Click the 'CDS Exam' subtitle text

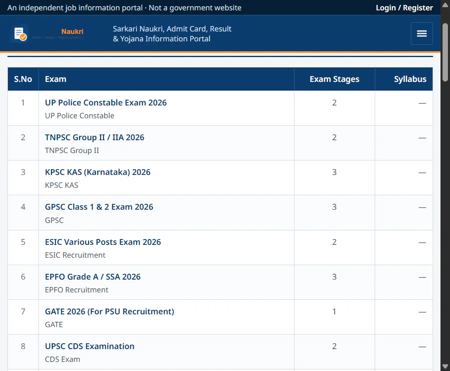click(62, 359)
